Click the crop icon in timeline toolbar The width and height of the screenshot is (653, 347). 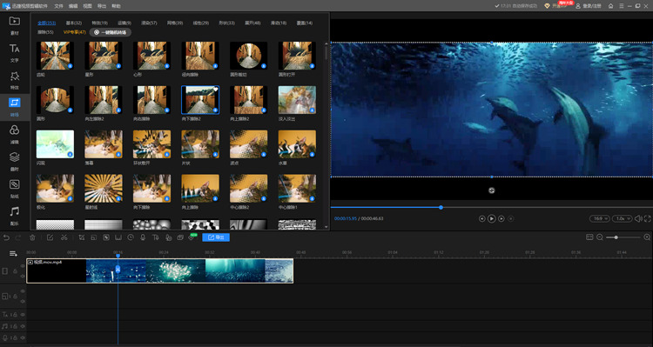pyautogui.click(x=82, y=237)
